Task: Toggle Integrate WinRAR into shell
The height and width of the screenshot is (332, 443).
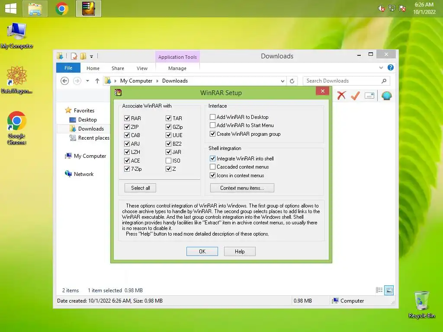Action: pos(213,158)
